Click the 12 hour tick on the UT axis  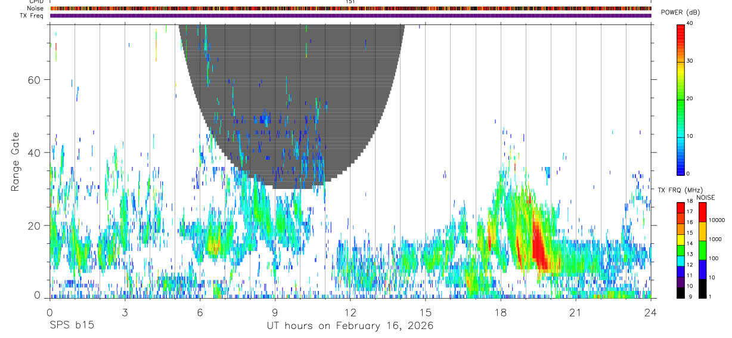point(351,312)
